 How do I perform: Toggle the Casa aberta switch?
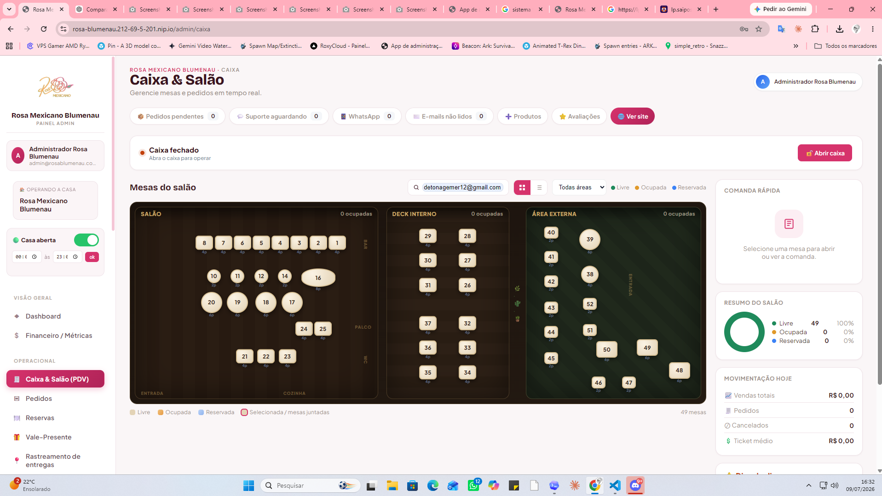coord(86,240)
